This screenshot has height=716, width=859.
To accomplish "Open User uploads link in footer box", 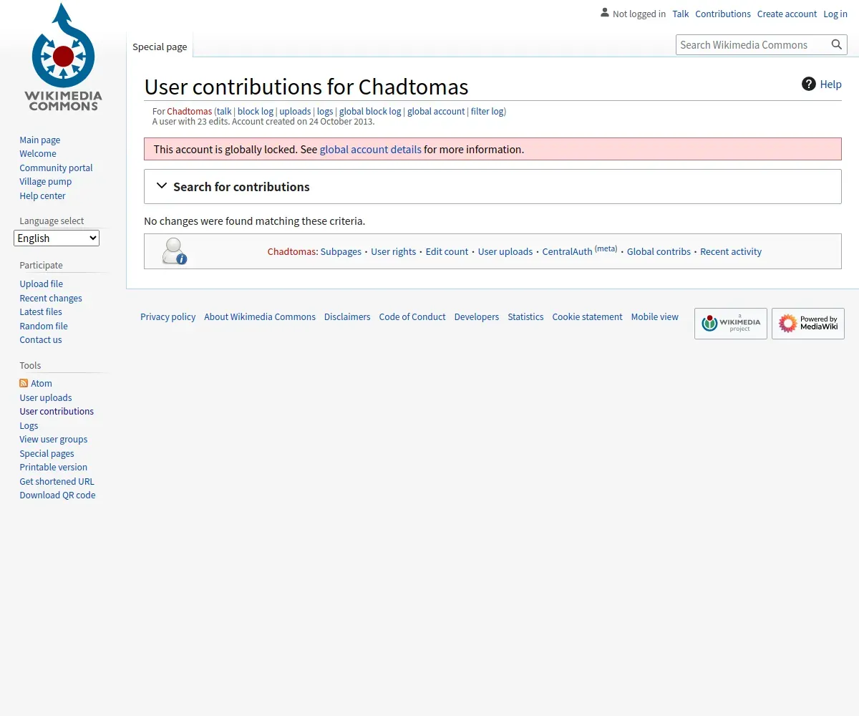I will [x=505, y=251].
